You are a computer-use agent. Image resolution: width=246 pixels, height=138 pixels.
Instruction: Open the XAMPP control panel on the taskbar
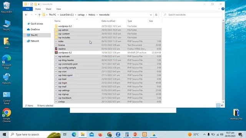[x=145, y=135]
